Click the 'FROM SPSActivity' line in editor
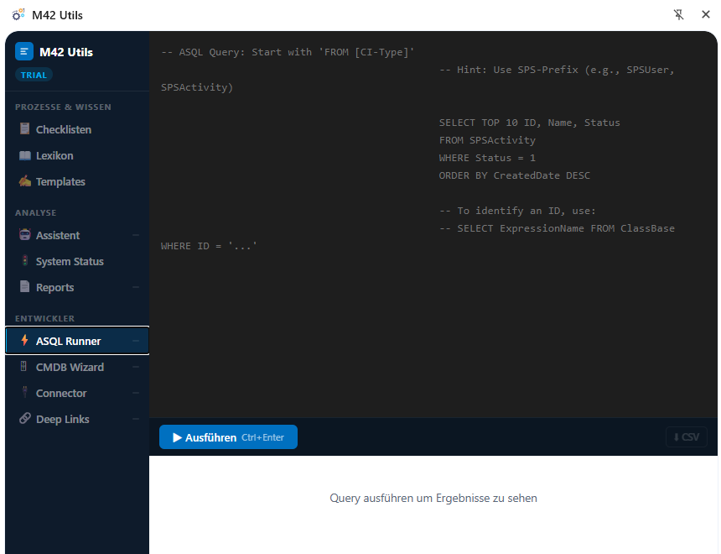721x554 pixels. (487, 140)
